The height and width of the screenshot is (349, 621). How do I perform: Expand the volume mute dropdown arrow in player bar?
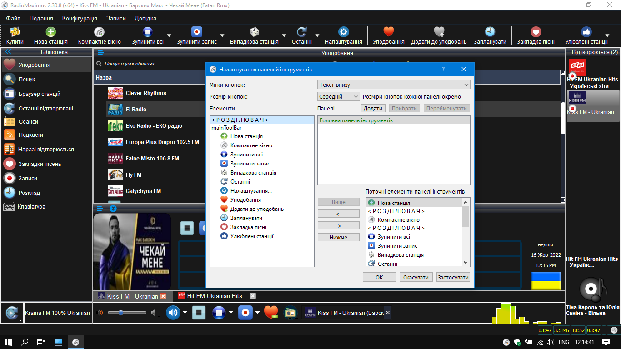185,313
